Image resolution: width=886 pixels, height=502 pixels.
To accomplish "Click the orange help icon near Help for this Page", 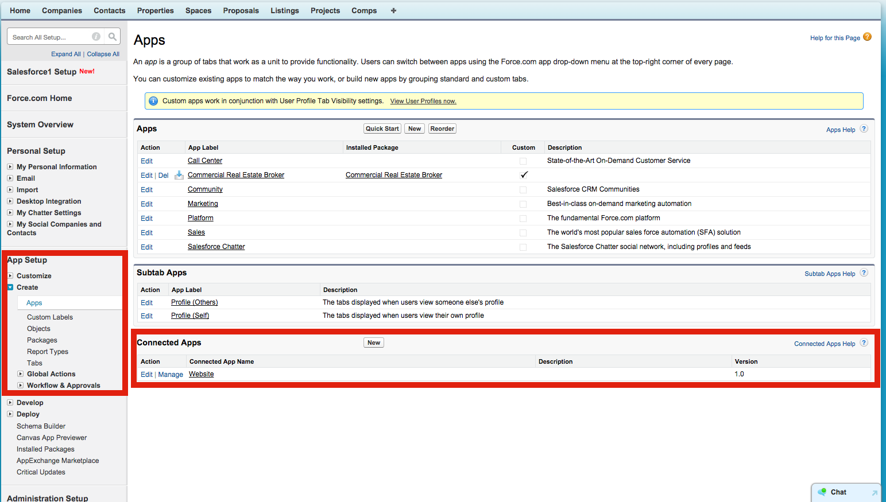I will pyautogui.click(x=868, y=37).
